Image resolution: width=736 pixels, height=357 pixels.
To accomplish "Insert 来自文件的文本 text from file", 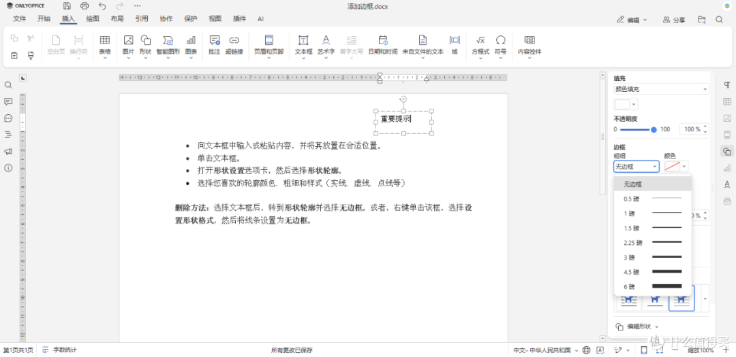I will point(423,46).
